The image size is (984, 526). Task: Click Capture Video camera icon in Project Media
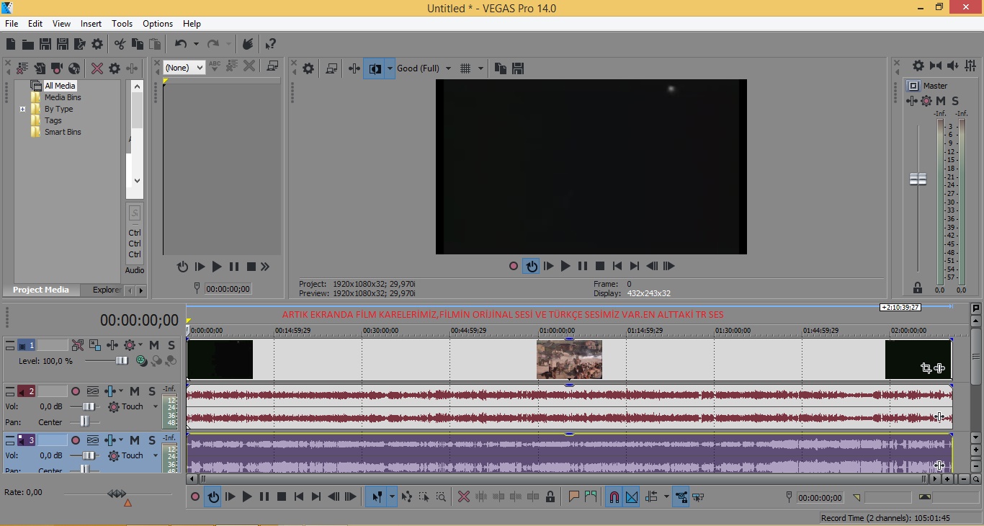56,68
